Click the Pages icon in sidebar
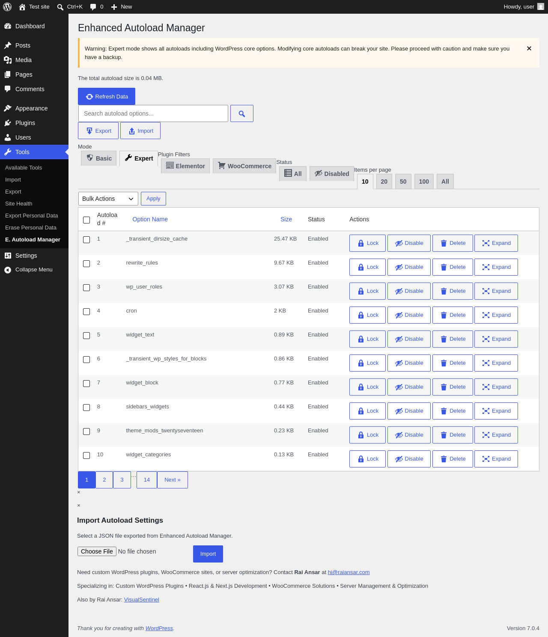 point(8,74)
